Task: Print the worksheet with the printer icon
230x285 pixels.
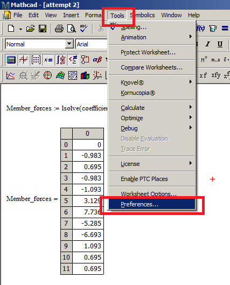Action: click(x=59, y=29)
